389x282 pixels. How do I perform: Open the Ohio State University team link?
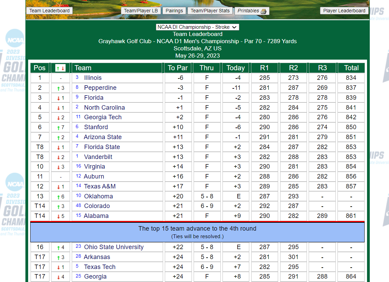[114, 247]
